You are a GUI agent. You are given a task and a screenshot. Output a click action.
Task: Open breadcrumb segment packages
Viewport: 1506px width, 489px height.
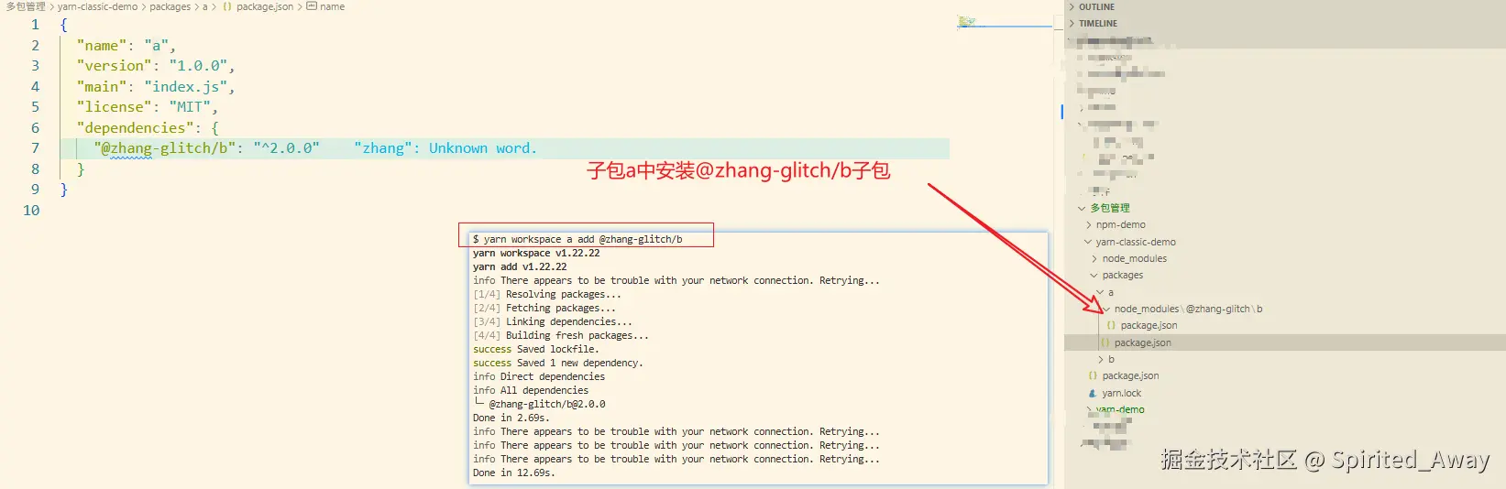pyautogui.click(x=170, y=6)
